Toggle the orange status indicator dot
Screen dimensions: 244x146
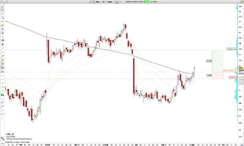point(159,2)
